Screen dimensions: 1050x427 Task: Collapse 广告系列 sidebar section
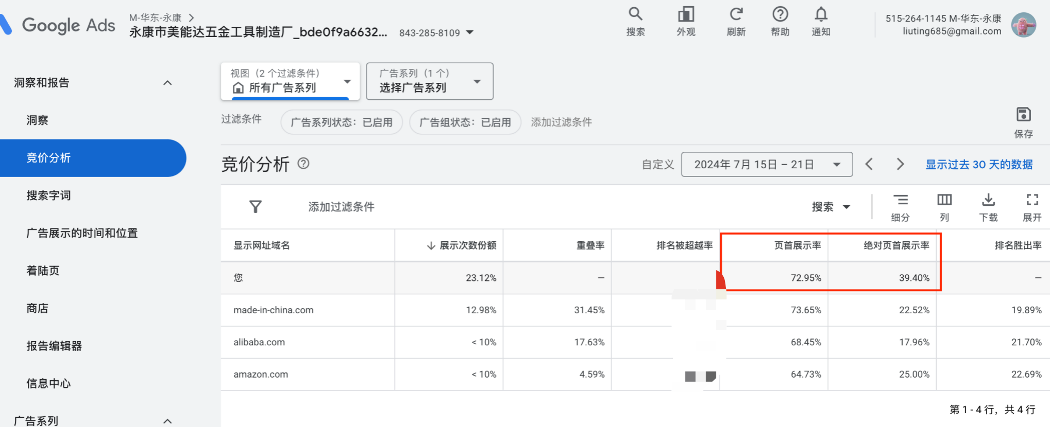click(x=167, y=421)
